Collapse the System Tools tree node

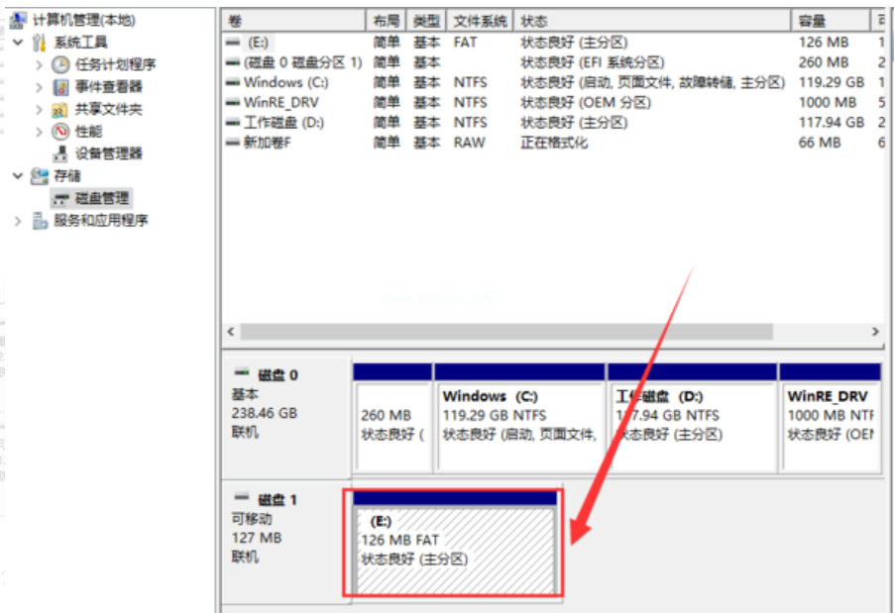pos(18,43)
